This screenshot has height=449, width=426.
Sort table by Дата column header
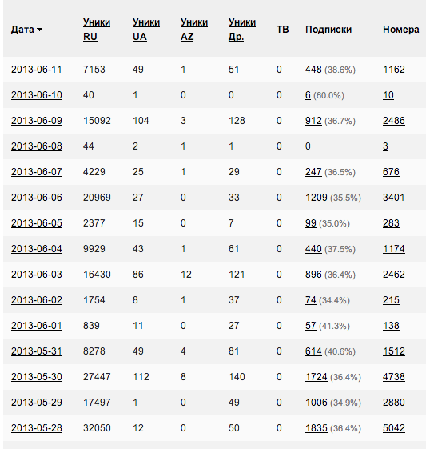tap(22, 30)
